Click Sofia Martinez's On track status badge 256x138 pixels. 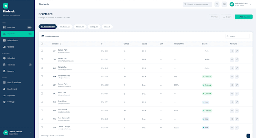click(x=207, y=76)
